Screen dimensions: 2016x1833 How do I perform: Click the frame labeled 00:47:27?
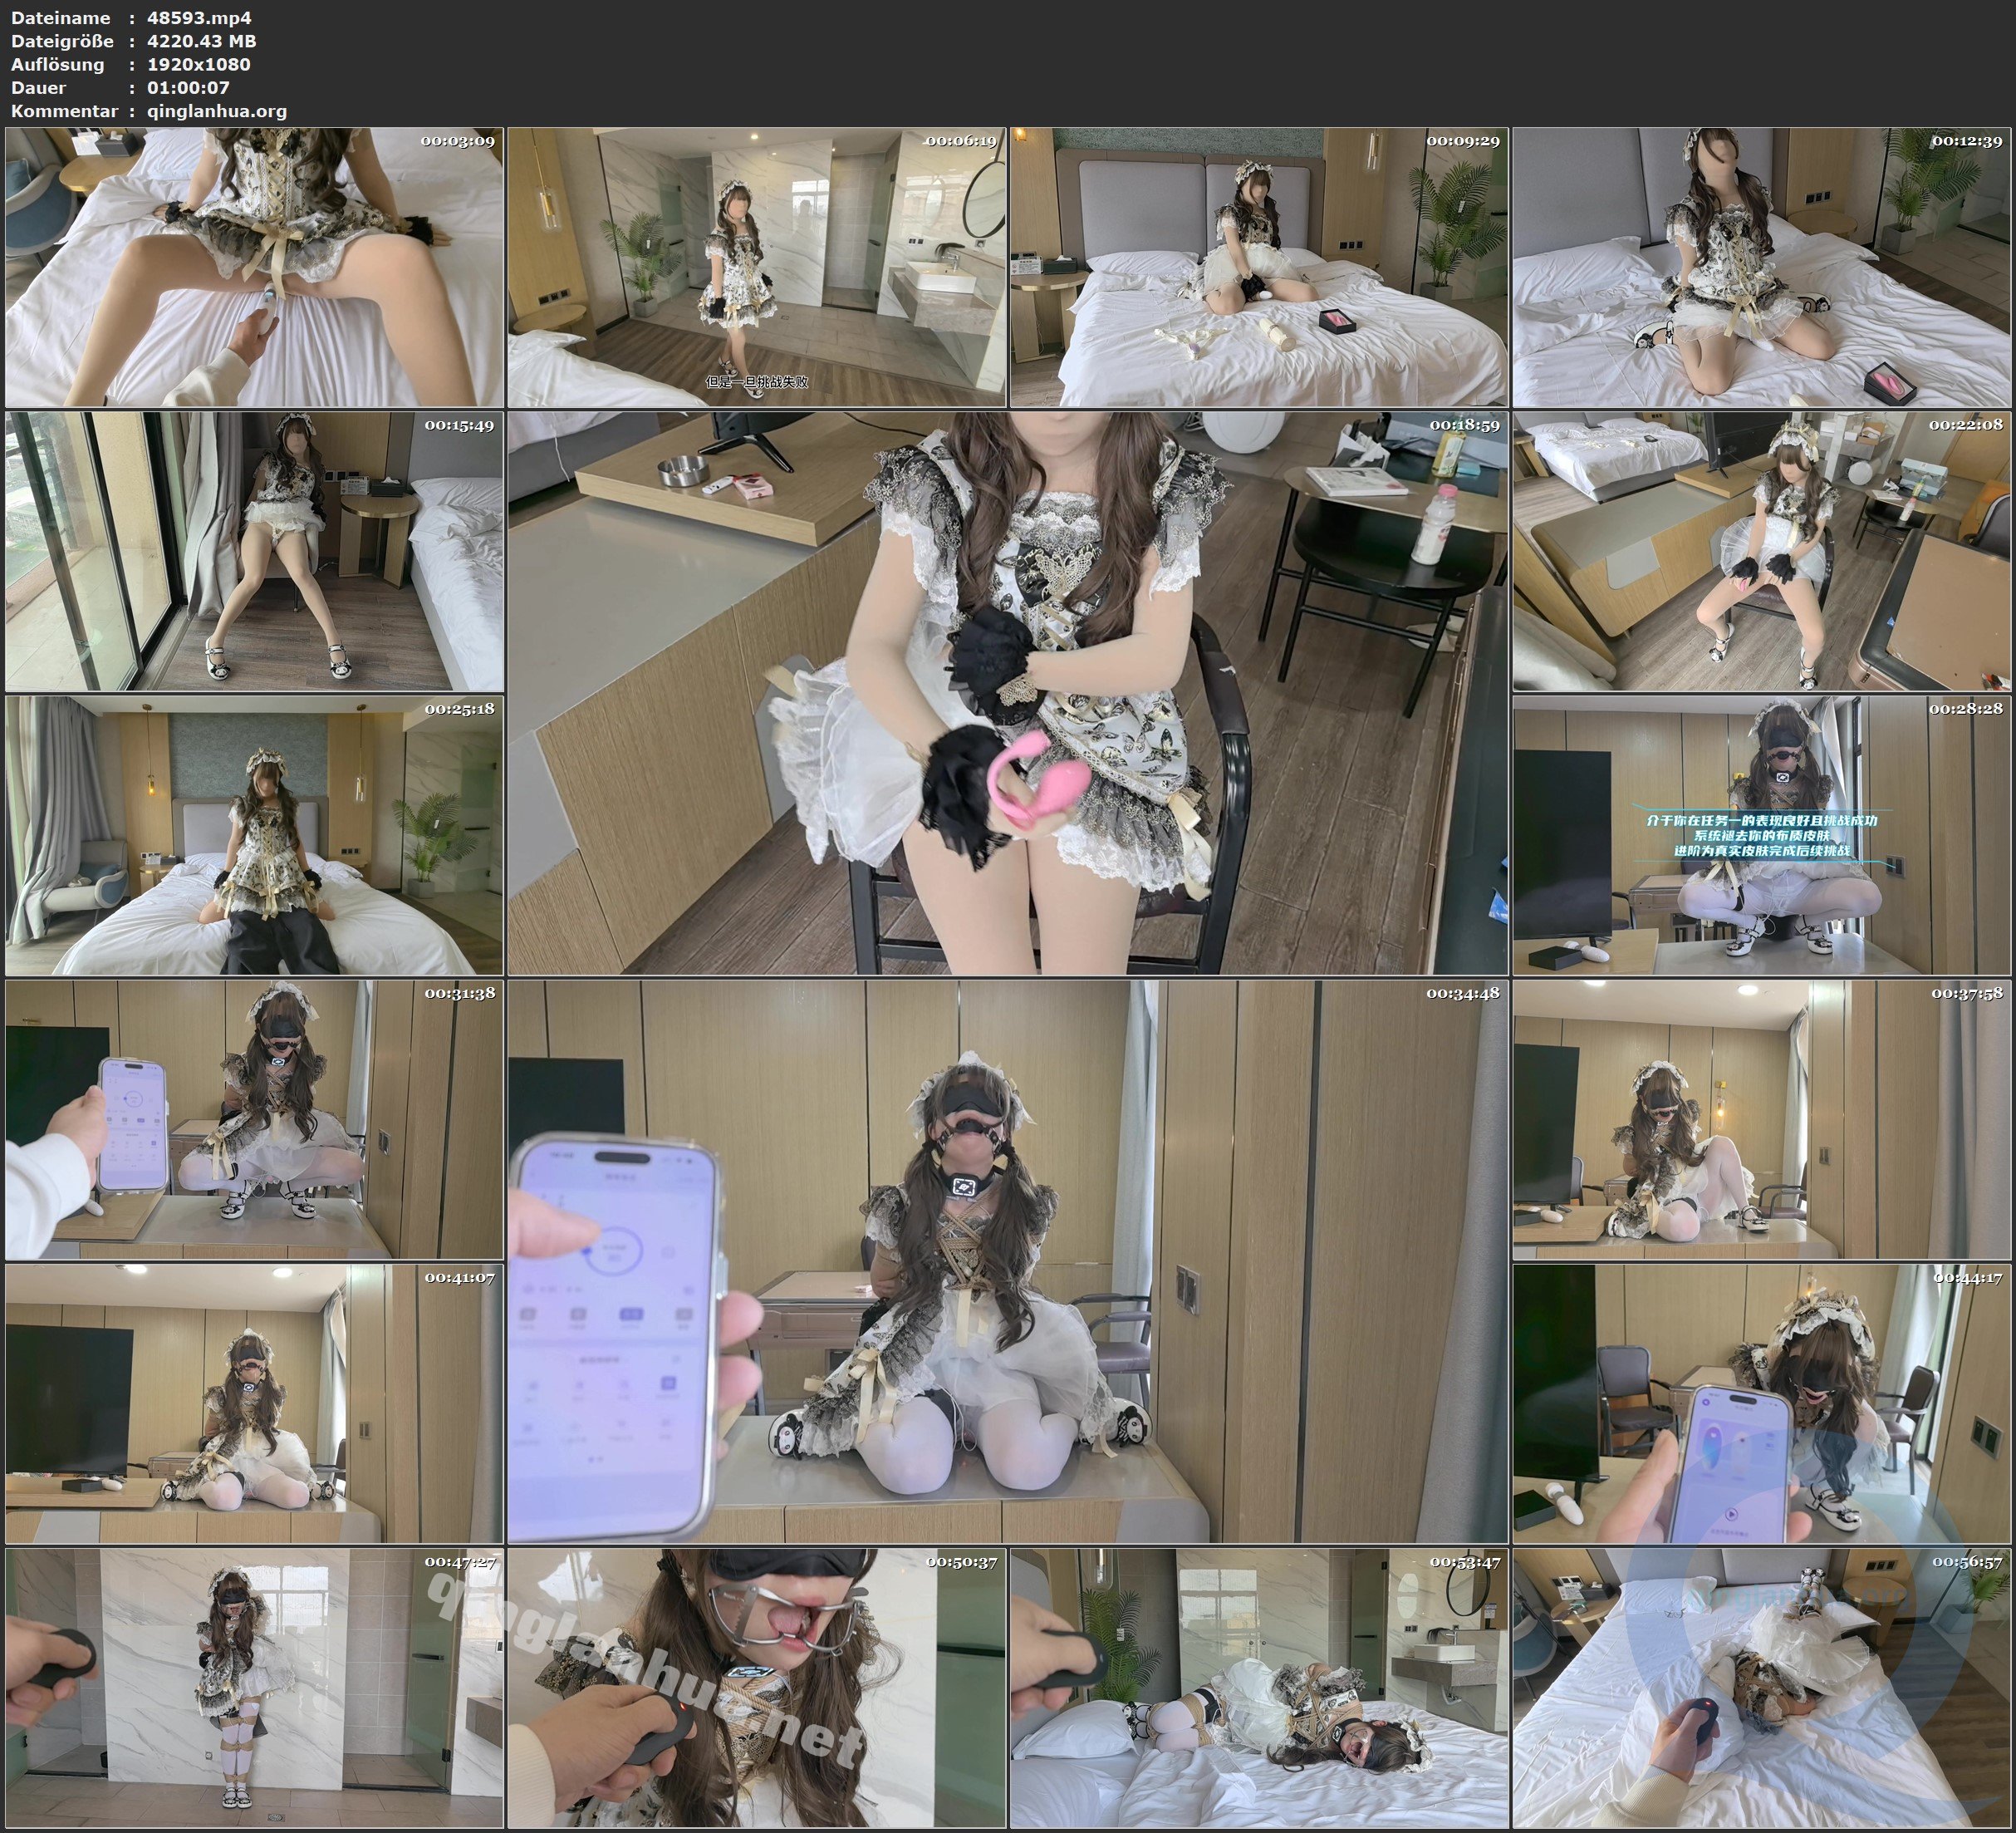pos(254,1688)
